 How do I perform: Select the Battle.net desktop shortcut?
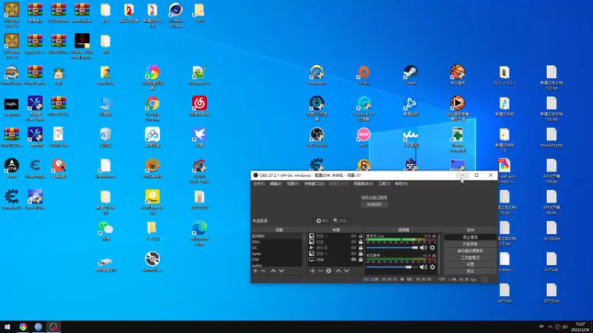(x=411, y=106)
